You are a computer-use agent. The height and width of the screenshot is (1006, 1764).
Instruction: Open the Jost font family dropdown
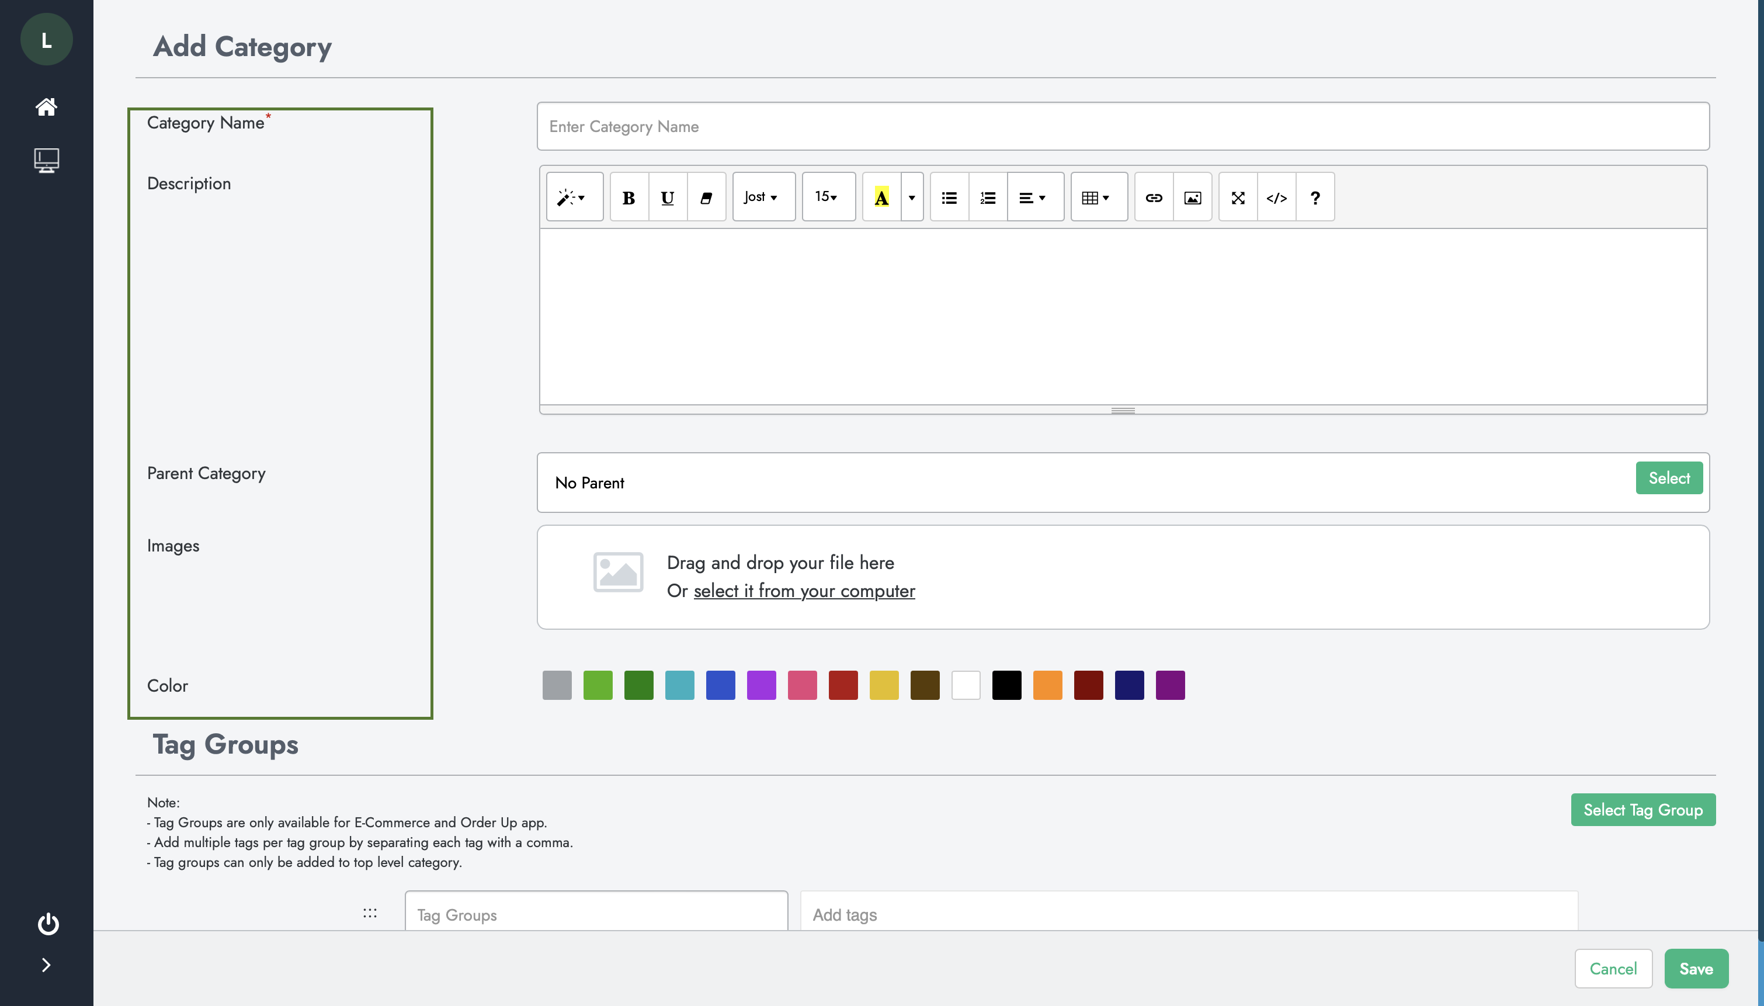(763, 197)
